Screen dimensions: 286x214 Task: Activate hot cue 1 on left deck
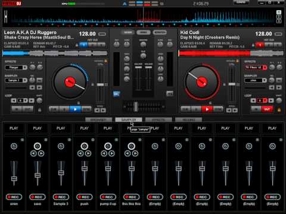coord(83,45)
